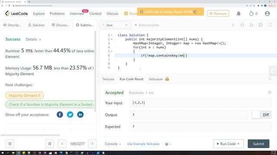The width and height of the screenshot is (277, 155).
Task: Click the format code braces icon
Action: coord(242,25)
